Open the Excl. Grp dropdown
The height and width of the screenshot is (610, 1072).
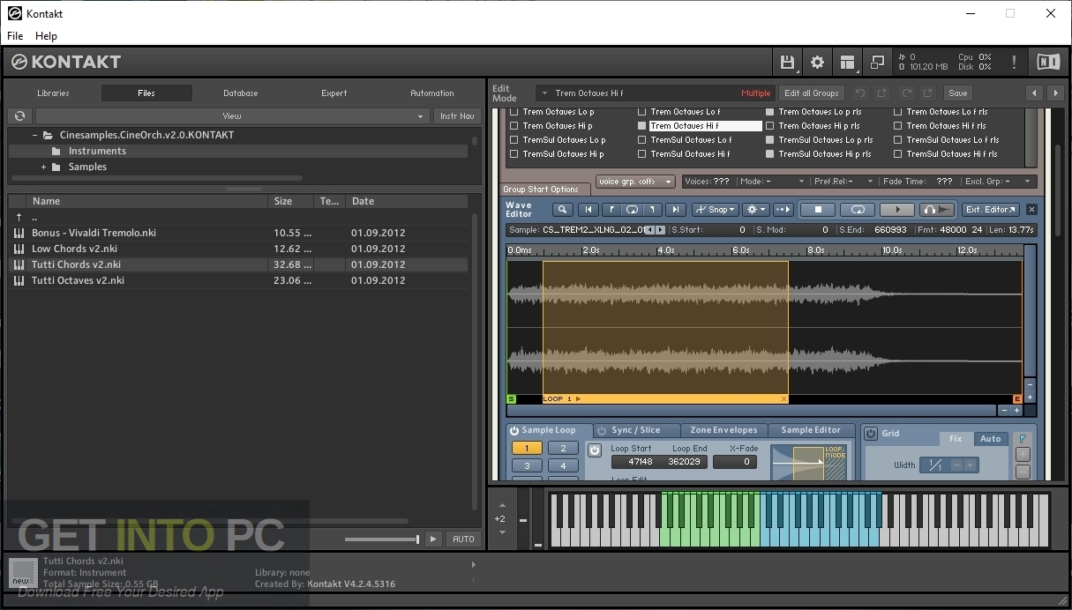[998, 182]
